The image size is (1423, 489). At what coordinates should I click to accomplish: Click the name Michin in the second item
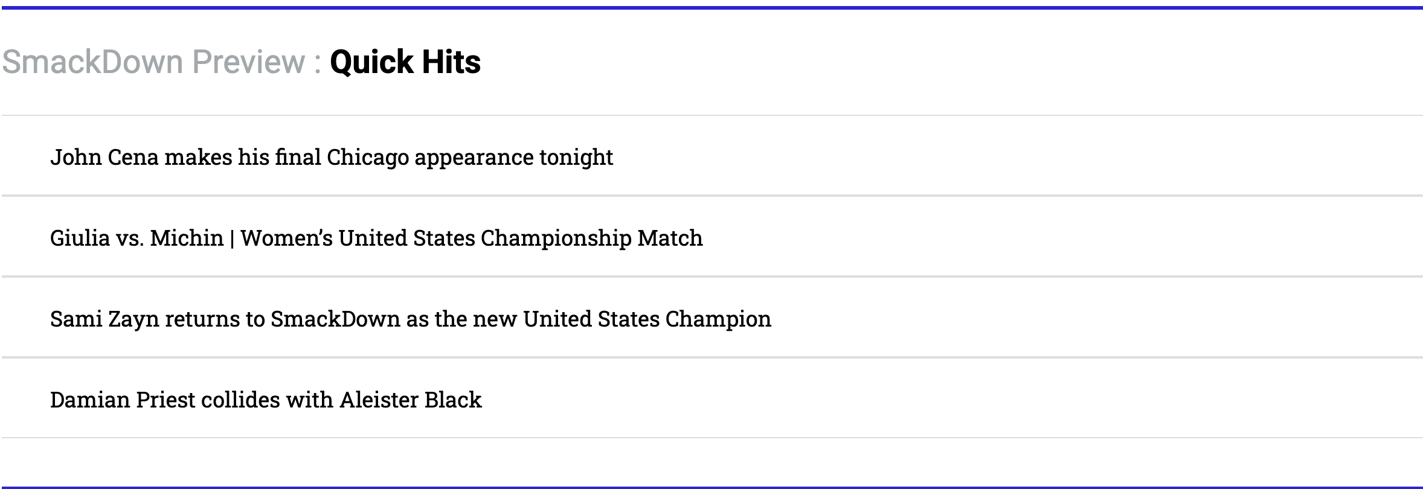tap(187, 238)
